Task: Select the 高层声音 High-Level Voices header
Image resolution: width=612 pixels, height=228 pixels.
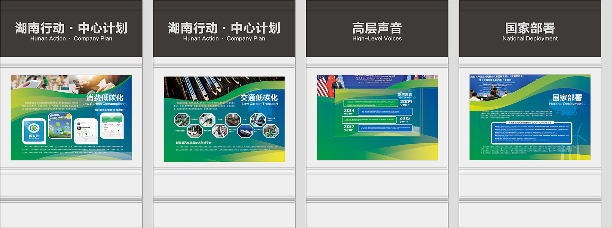Action: click(377, 32)
